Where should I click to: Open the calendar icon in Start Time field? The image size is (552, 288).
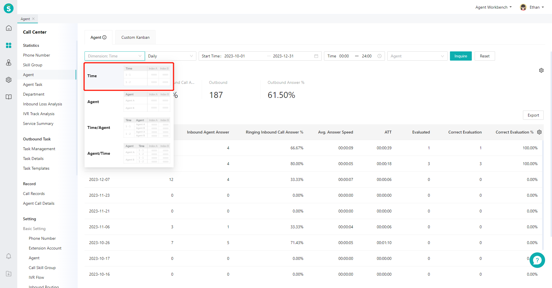316,56
